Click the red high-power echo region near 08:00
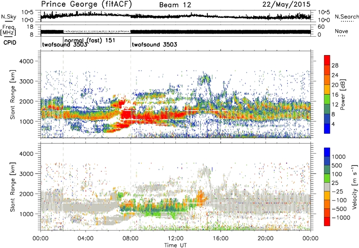 pyautogui.click(x=127, y=115)
